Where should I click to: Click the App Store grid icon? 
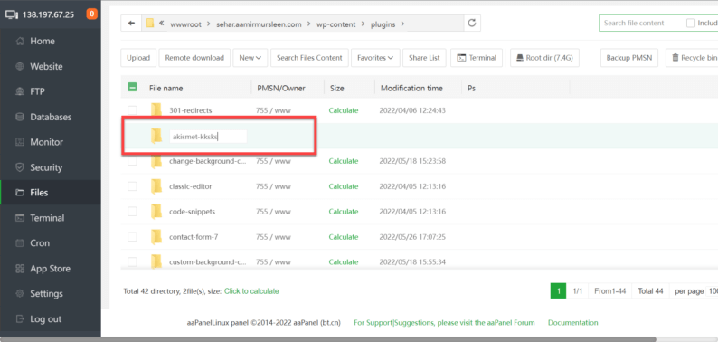(20, 268)
